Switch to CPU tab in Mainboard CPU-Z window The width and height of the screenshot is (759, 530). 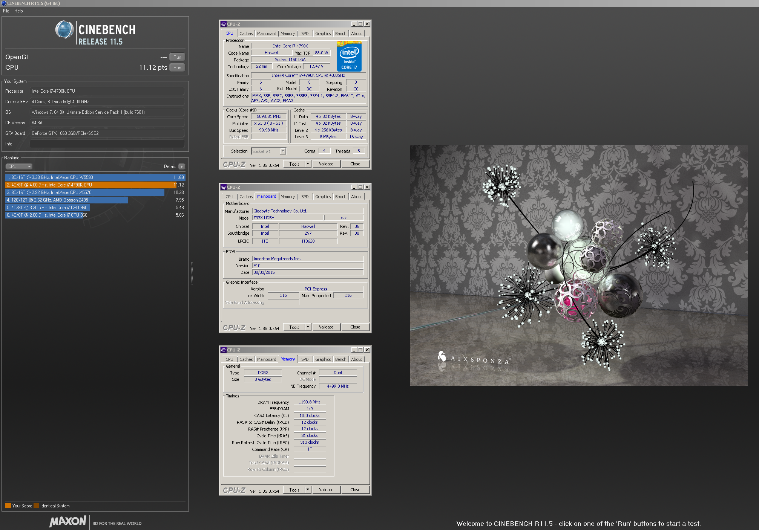tap(229, 197)
